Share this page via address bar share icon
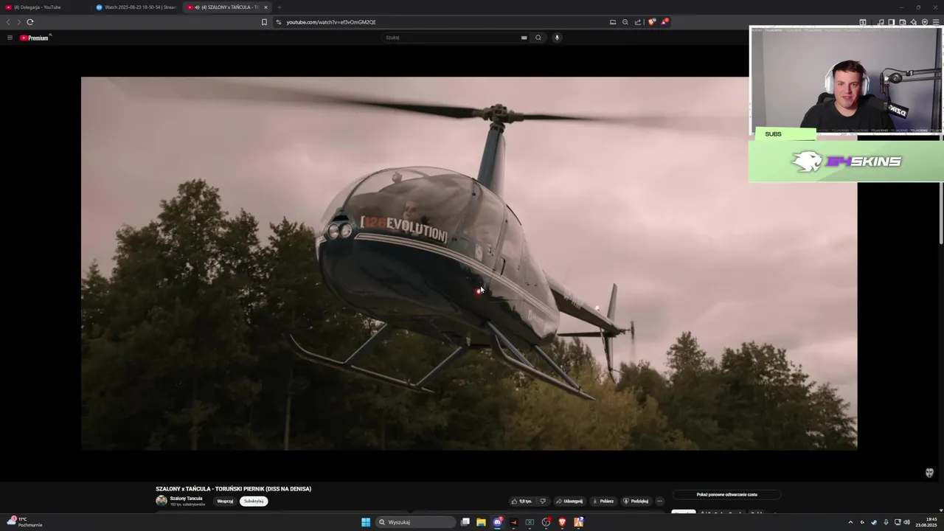This screenshot has height=531, width=944. [638, 22]
